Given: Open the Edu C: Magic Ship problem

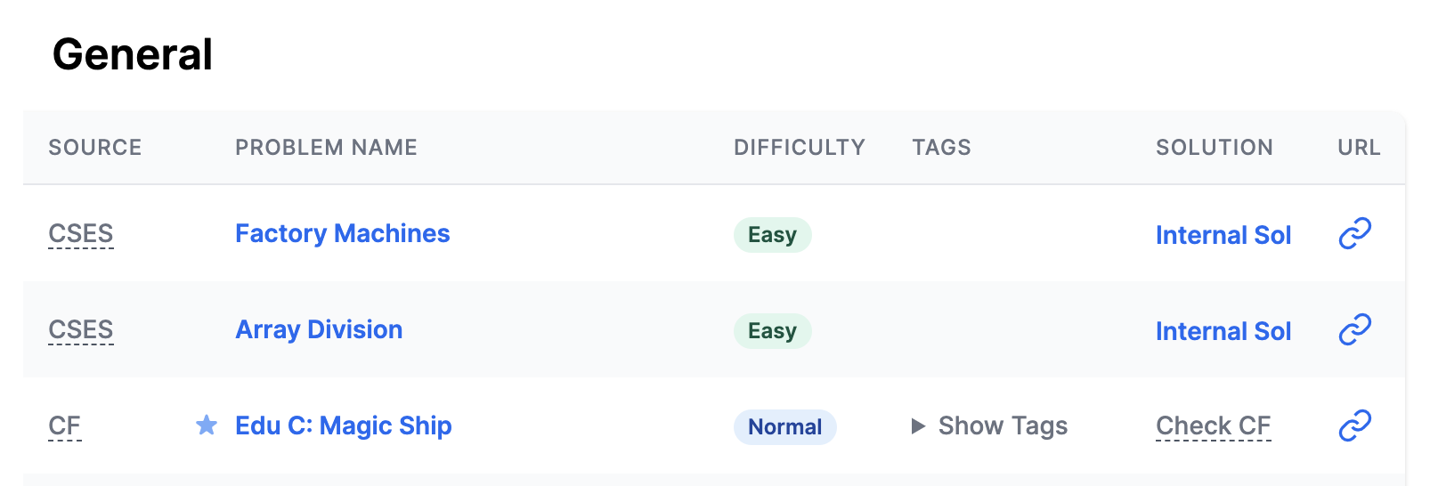Looking at the screenshot, I should tap(343, 426).
